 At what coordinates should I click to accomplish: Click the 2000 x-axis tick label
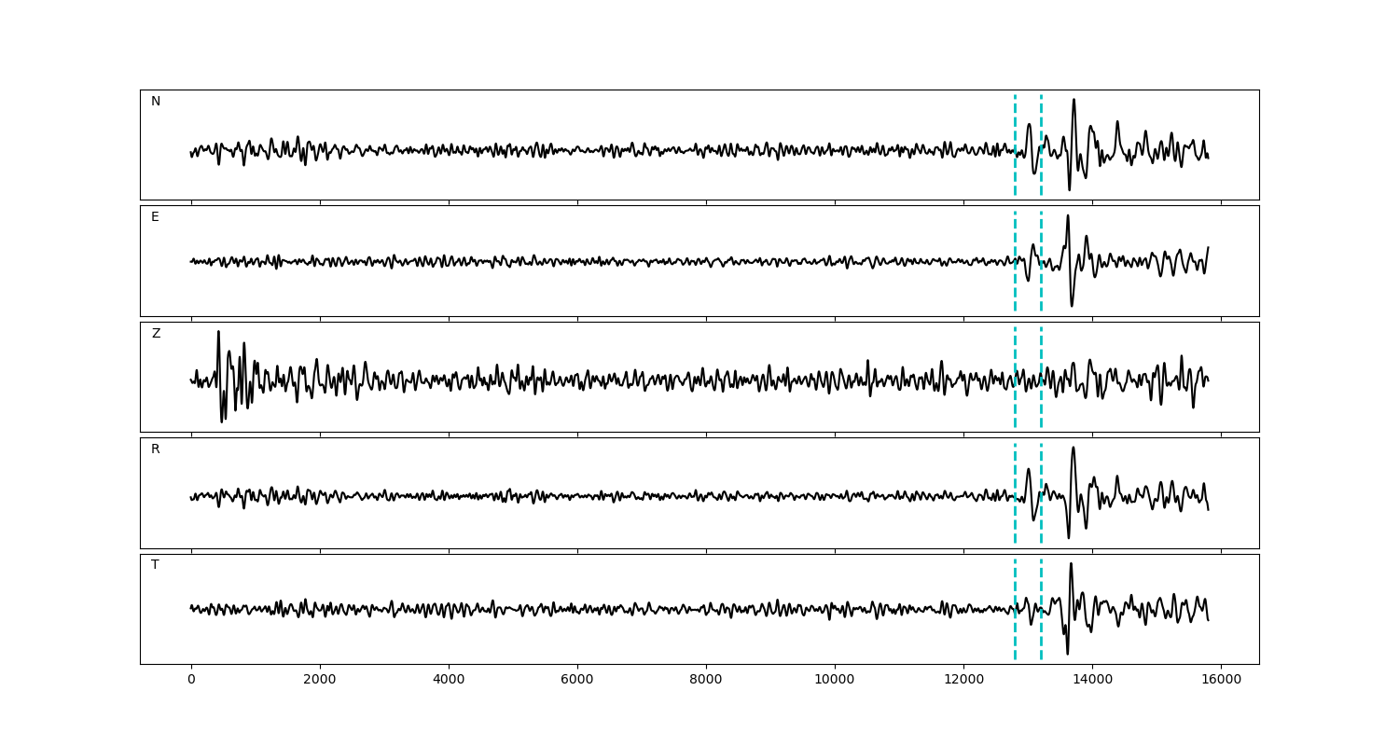click(x=320, y=680)
